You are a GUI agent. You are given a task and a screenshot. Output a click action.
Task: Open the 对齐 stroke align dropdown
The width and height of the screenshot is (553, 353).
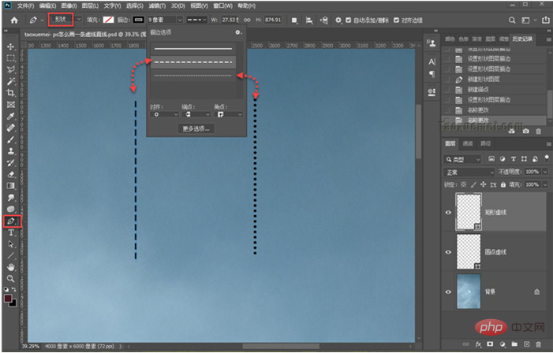164,114
